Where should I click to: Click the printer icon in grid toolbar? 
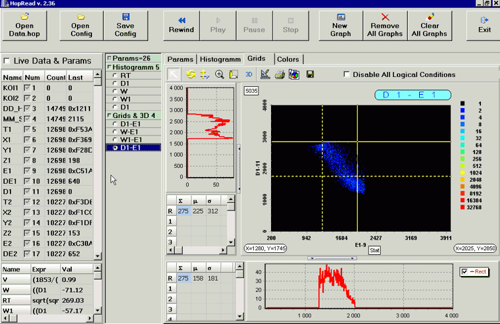[280, 74]
